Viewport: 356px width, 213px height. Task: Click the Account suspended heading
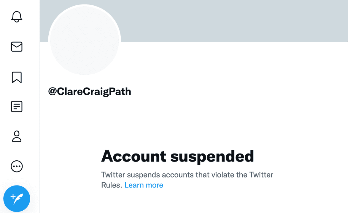178,156
